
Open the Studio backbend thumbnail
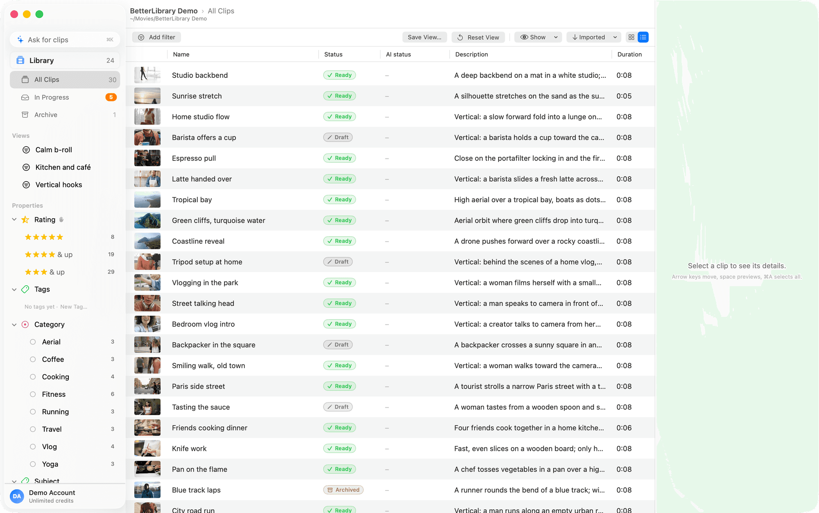147,75
